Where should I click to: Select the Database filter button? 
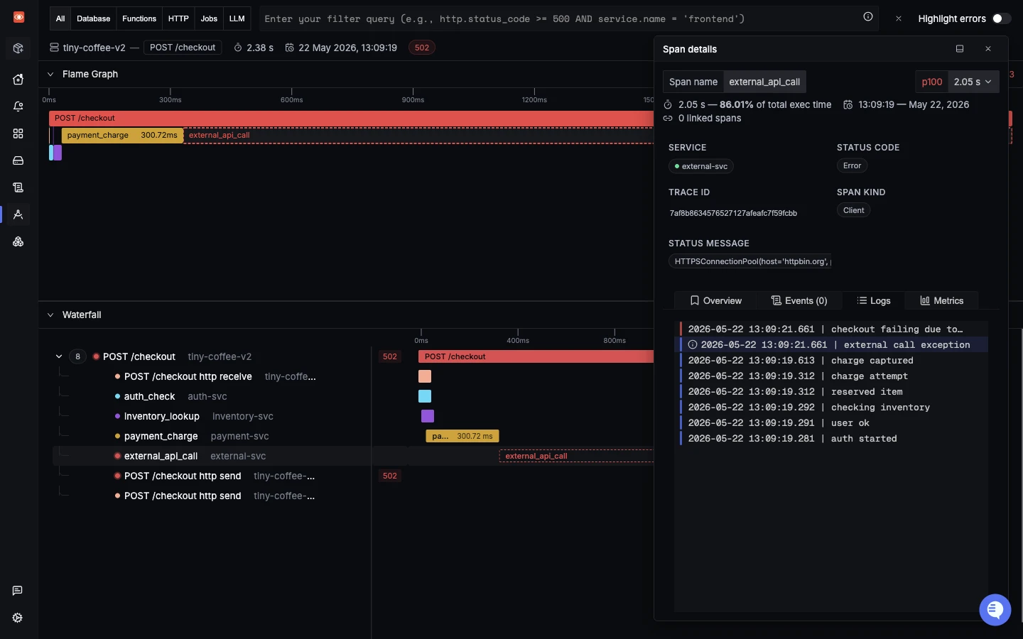tap(94, 18)
